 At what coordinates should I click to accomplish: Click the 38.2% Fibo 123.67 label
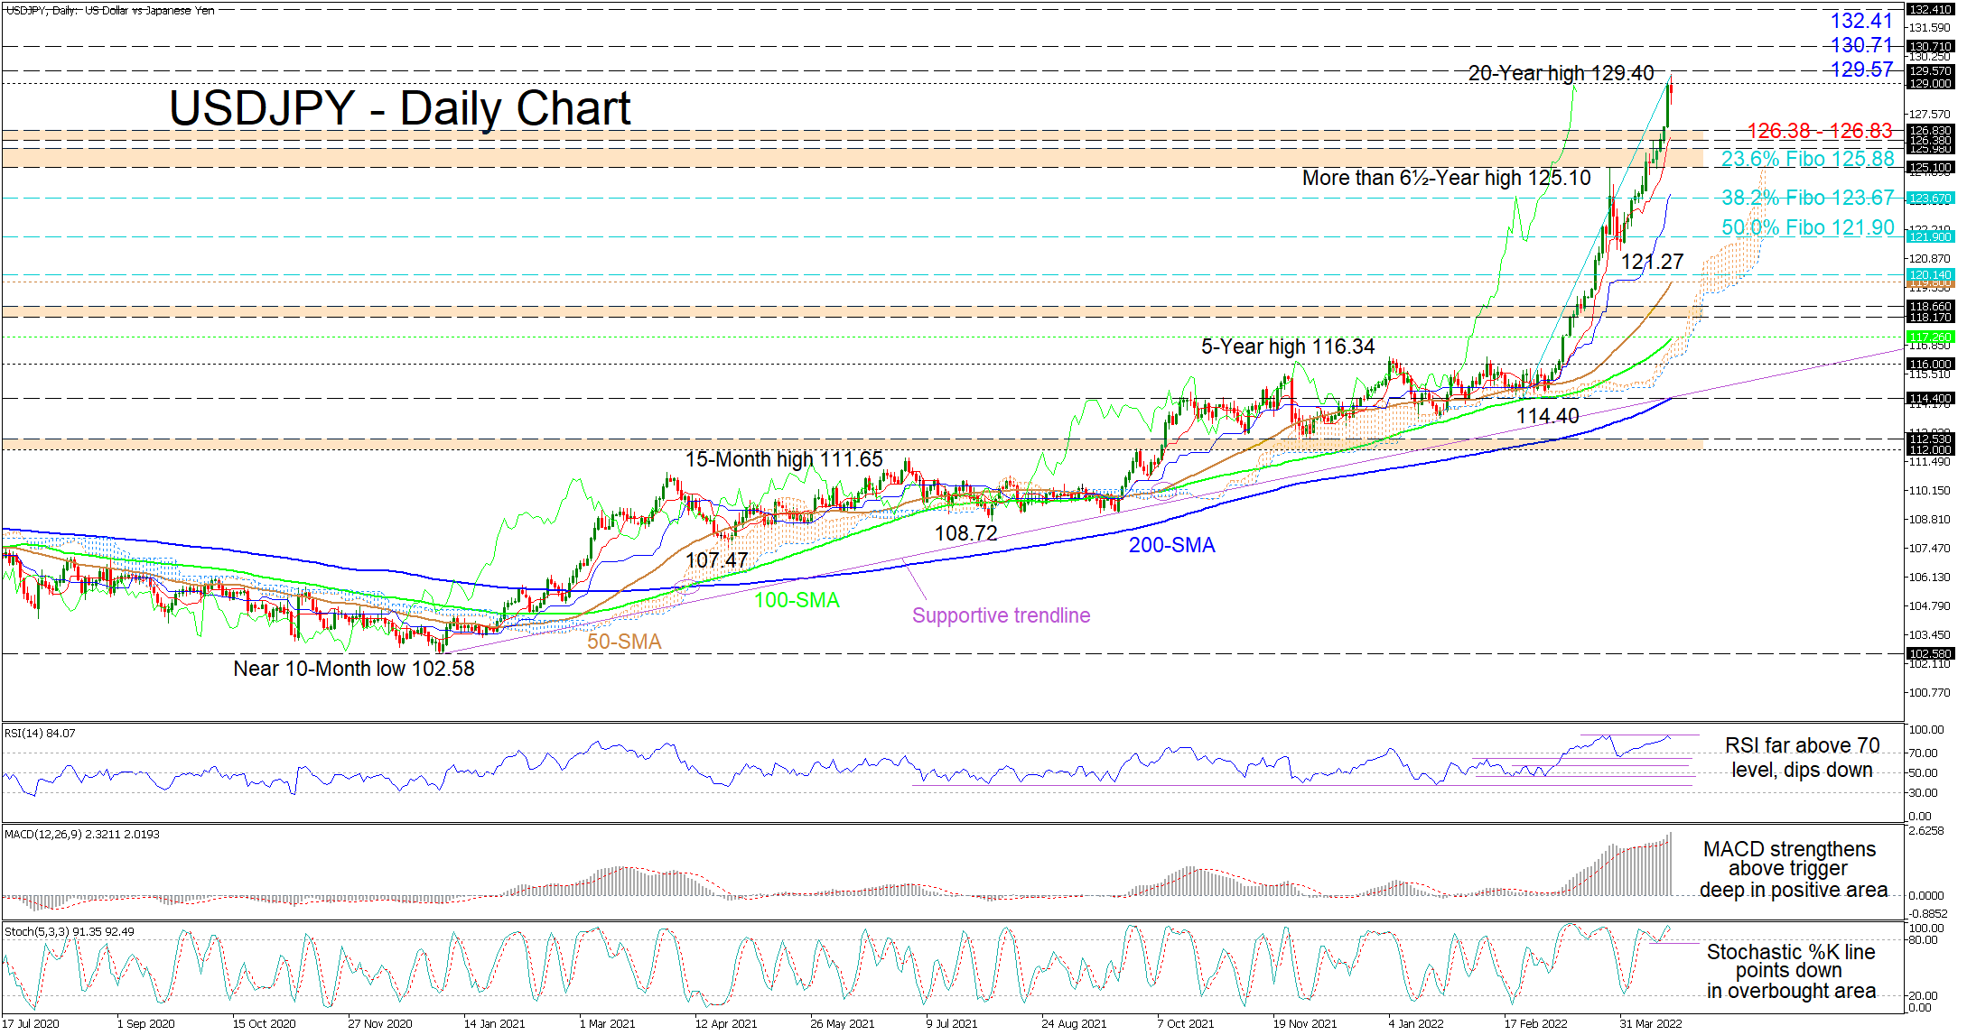coord(1807,198)
